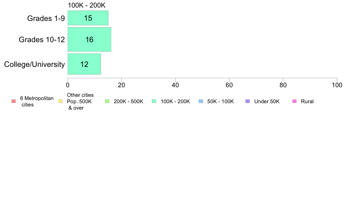
Task: Click the Grades 1-9 axis label
Action: tap(46, 18)
